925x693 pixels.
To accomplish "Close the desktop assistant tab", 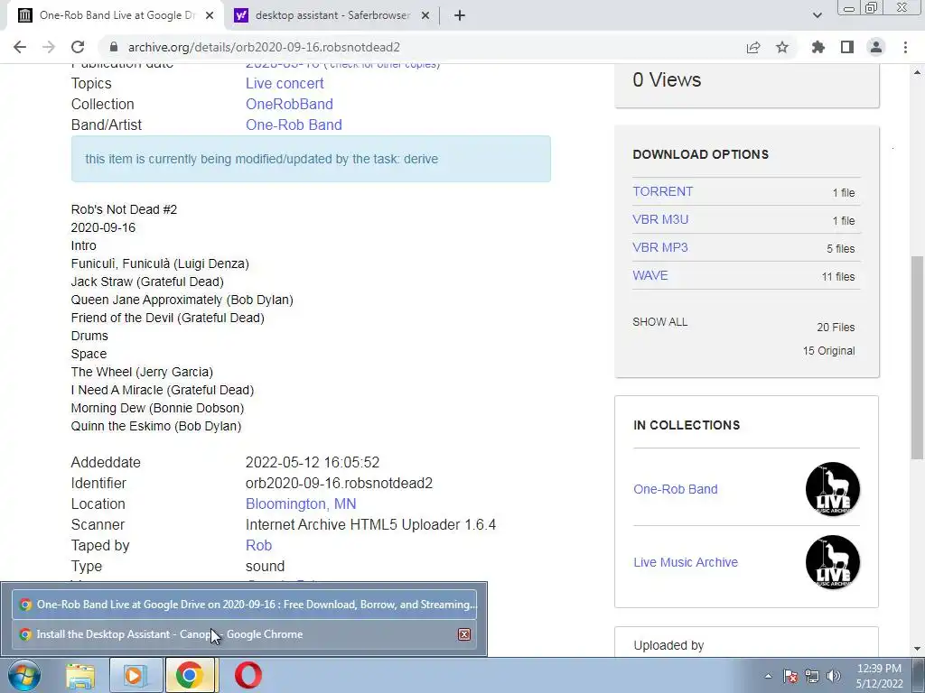I will point(425,16).
